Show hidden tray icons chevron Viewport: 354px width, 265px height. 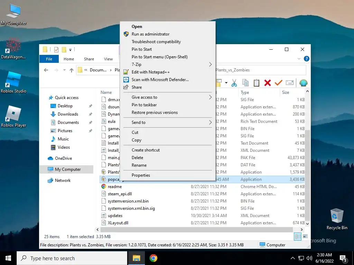pos(292,258)
